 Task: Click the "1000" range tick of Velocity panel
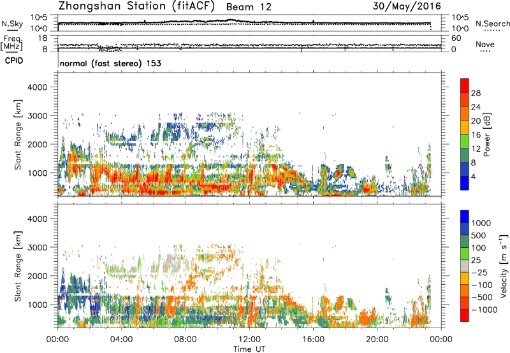(x=37, y=305)
